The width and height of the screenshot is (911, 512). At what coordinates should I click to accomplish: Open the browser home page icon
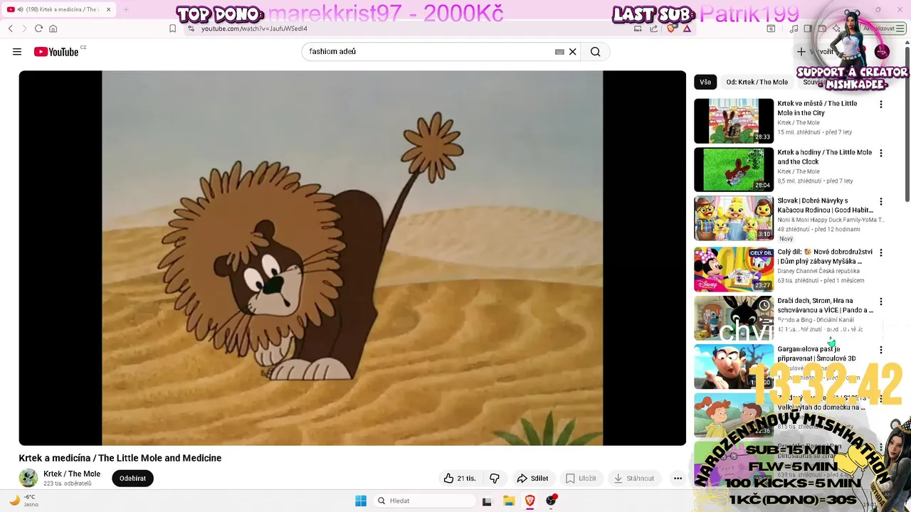coord(53,28)
